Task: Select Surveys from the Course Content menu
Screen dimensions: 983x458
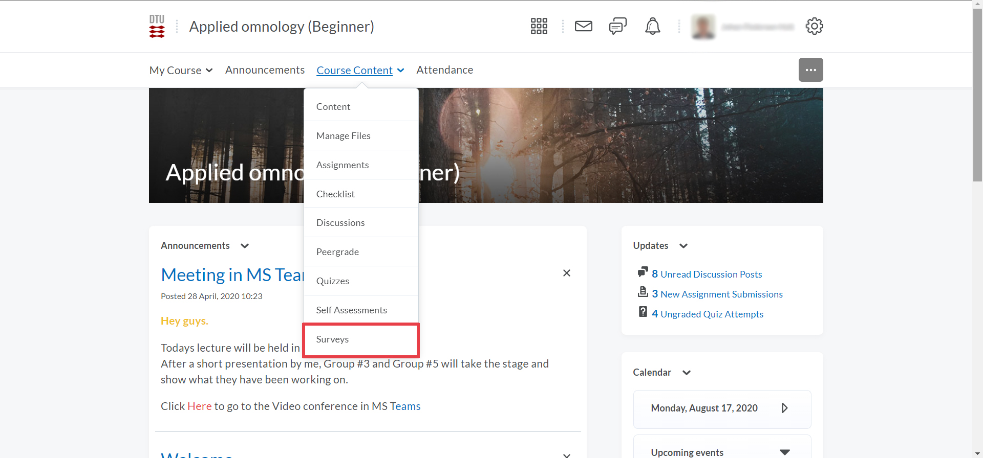Action: click(x=333, y=339)
